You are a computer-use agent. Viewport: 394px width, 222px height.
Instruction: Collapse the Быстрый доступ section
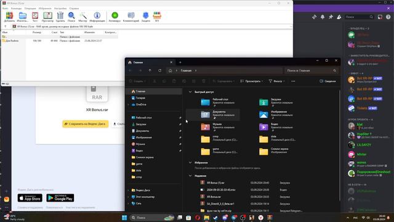[190, 92]
